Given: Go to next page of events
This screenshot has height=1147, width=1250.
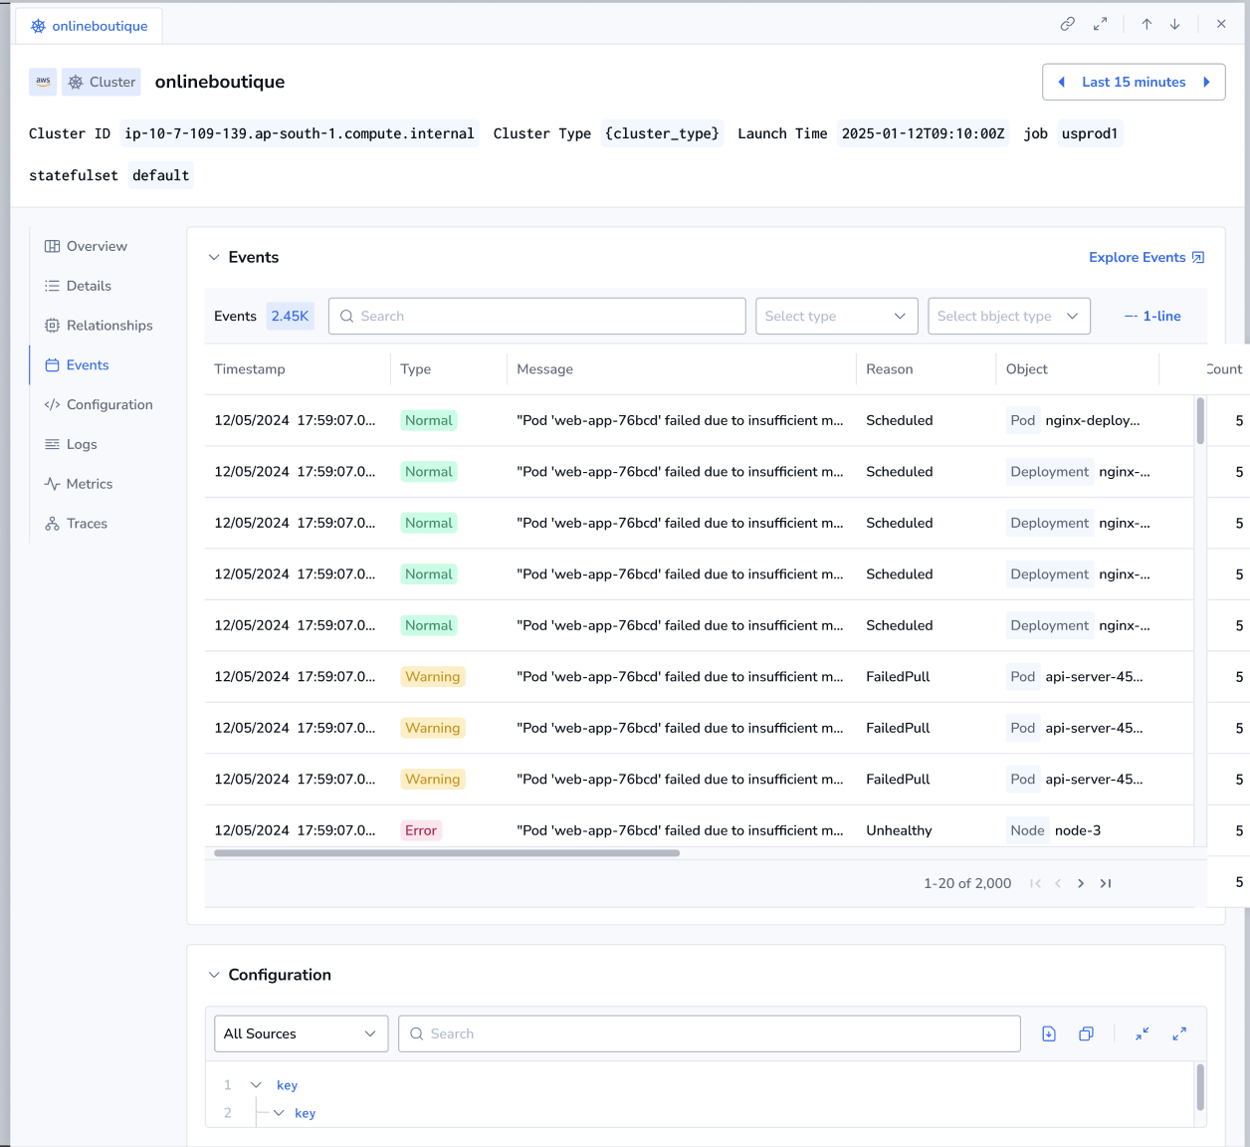Looking at the screenshot, I should pyautogui.click(x=1081, y=883).
